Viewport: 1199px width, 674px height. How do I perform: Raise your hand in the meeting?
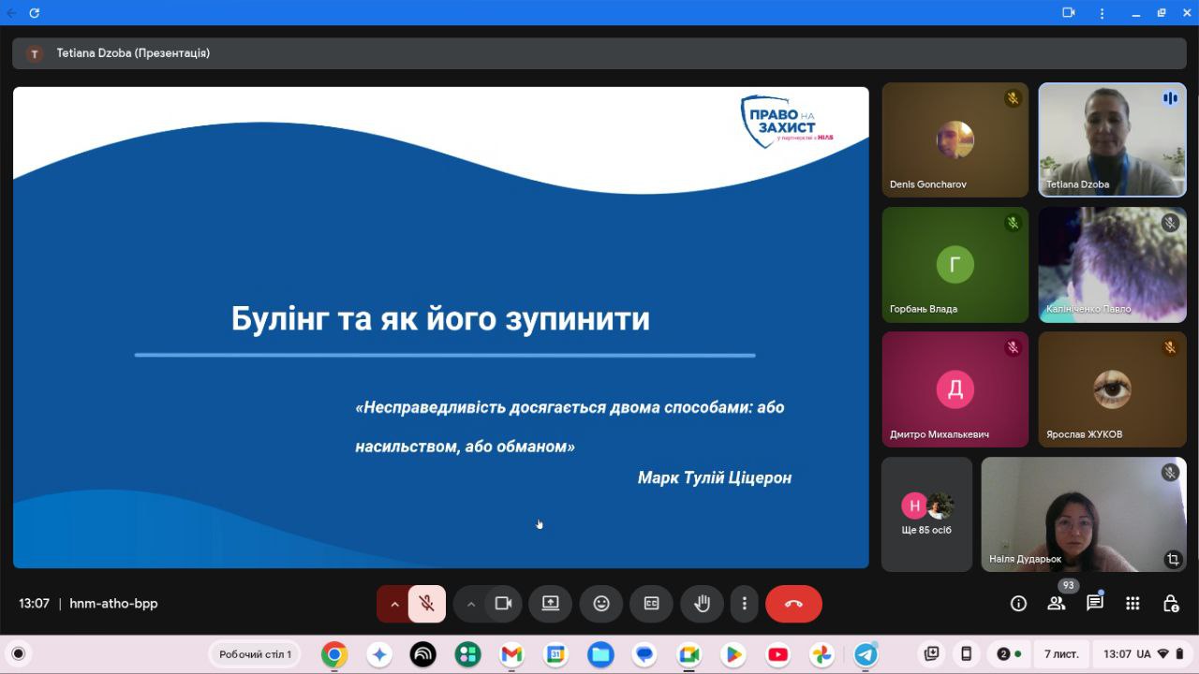tap(702, 604)
